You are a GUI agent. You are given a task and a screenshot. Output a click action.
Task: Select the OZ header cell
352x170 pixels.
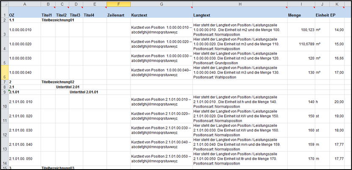(x=24, y=15)
